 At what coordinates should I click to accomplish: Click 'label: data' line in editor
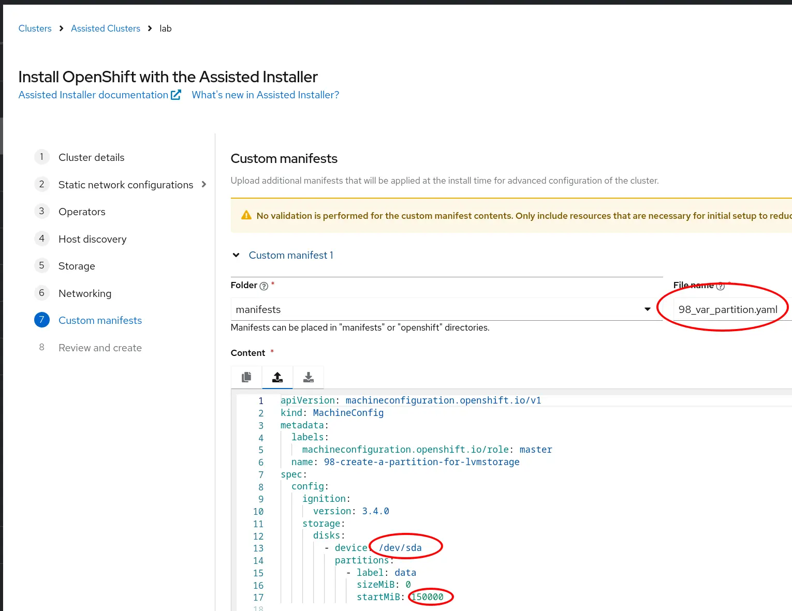pyautogui.click(x=386, y=573)
